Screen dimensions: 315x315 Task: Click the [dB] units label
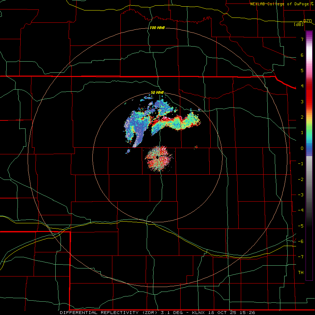[299, 24]
